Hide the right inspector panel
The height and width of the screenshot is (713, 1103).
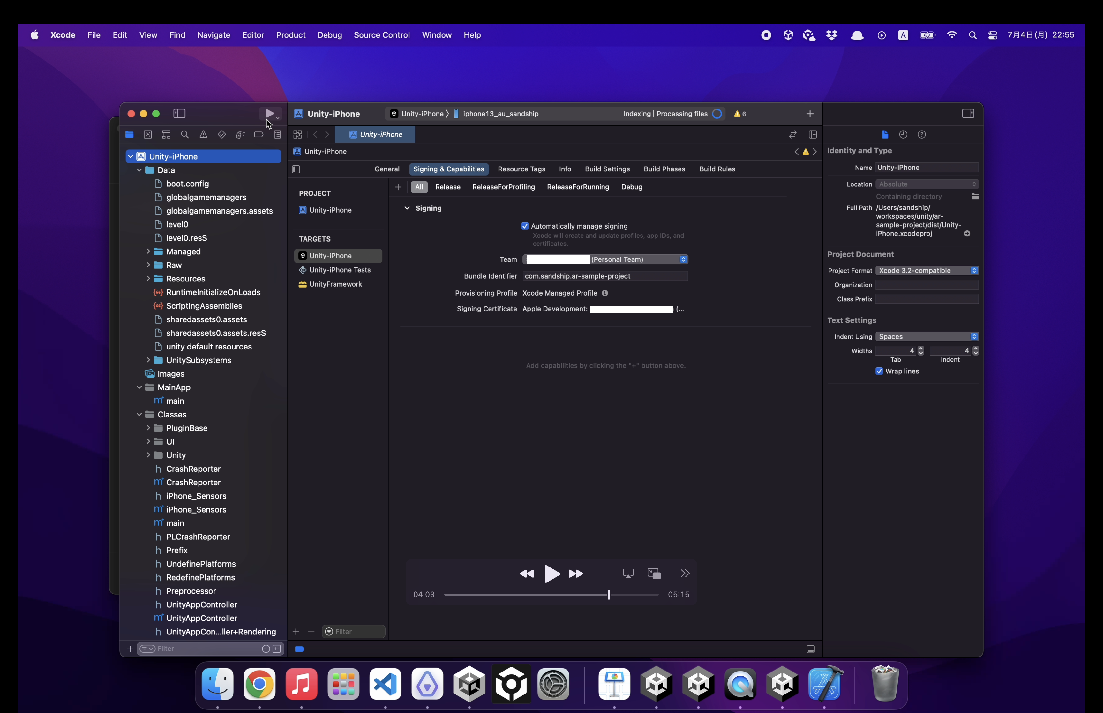click(x=968, y=114)
